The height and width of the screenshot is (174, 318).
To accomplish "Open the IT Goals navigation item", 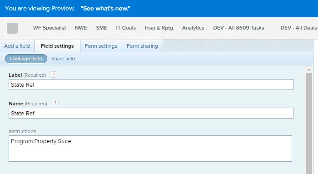I will pos(126,28).
